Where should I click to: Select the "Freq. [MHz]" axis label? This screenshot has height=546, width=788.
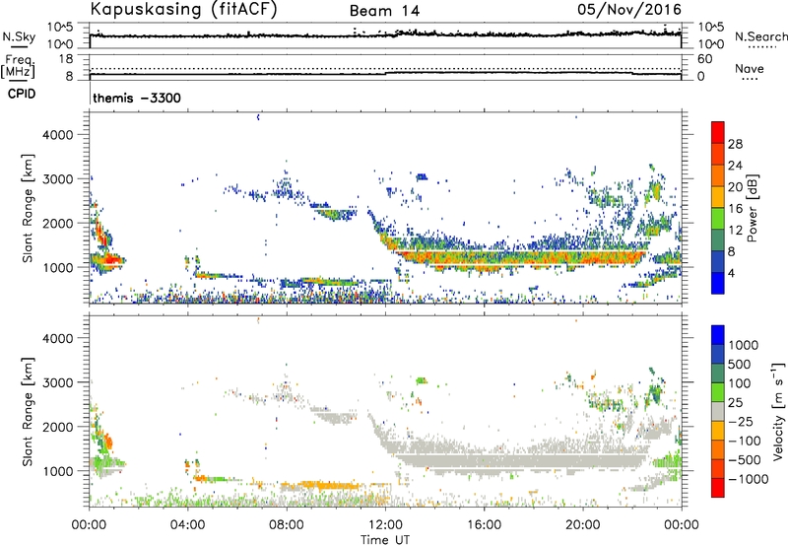click(18, 67)
